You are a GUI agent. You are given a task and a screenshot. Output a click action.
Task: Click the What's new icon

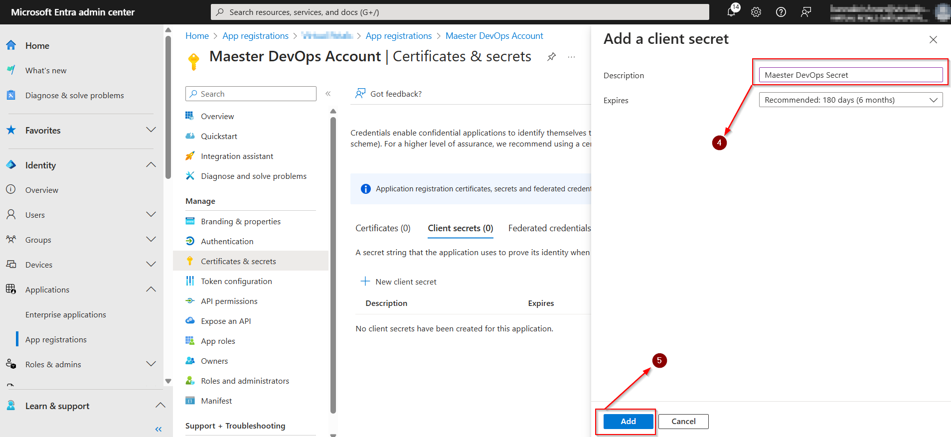(x=11, y=70)
